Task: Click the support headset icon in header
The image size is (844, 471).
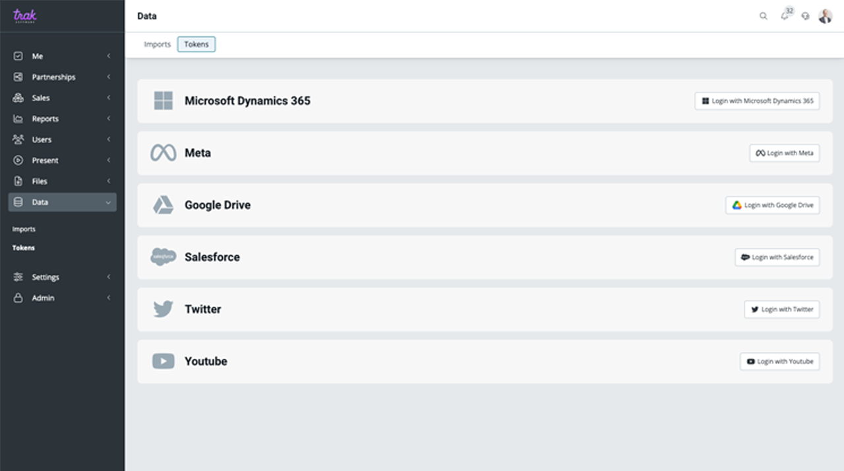Action: 805,16
